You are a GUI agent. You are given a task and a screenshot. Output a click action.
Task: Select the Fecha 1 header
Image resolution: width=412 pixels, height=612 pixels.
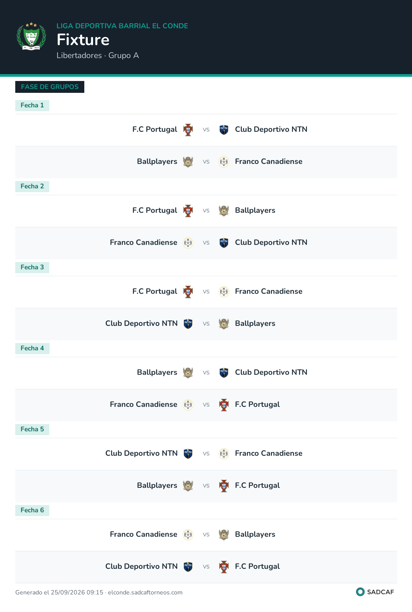click(x=32, y=105)
